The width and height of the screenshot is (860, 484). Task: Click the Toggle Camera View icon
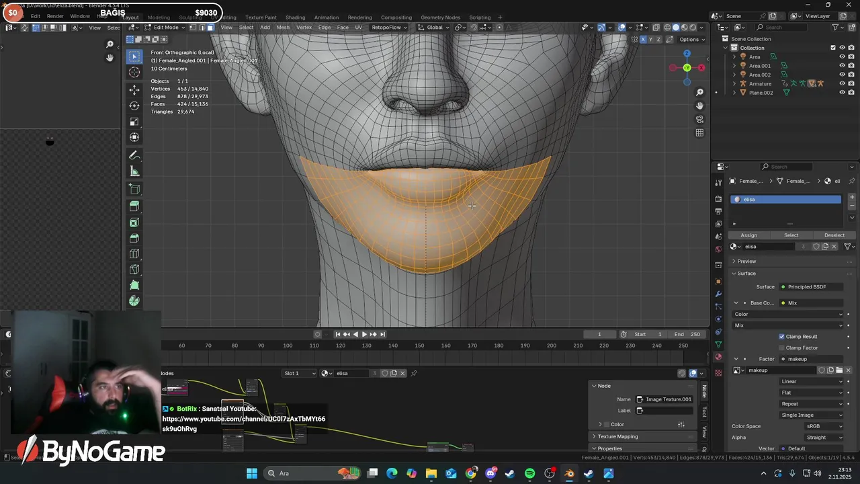click(699, 119)
